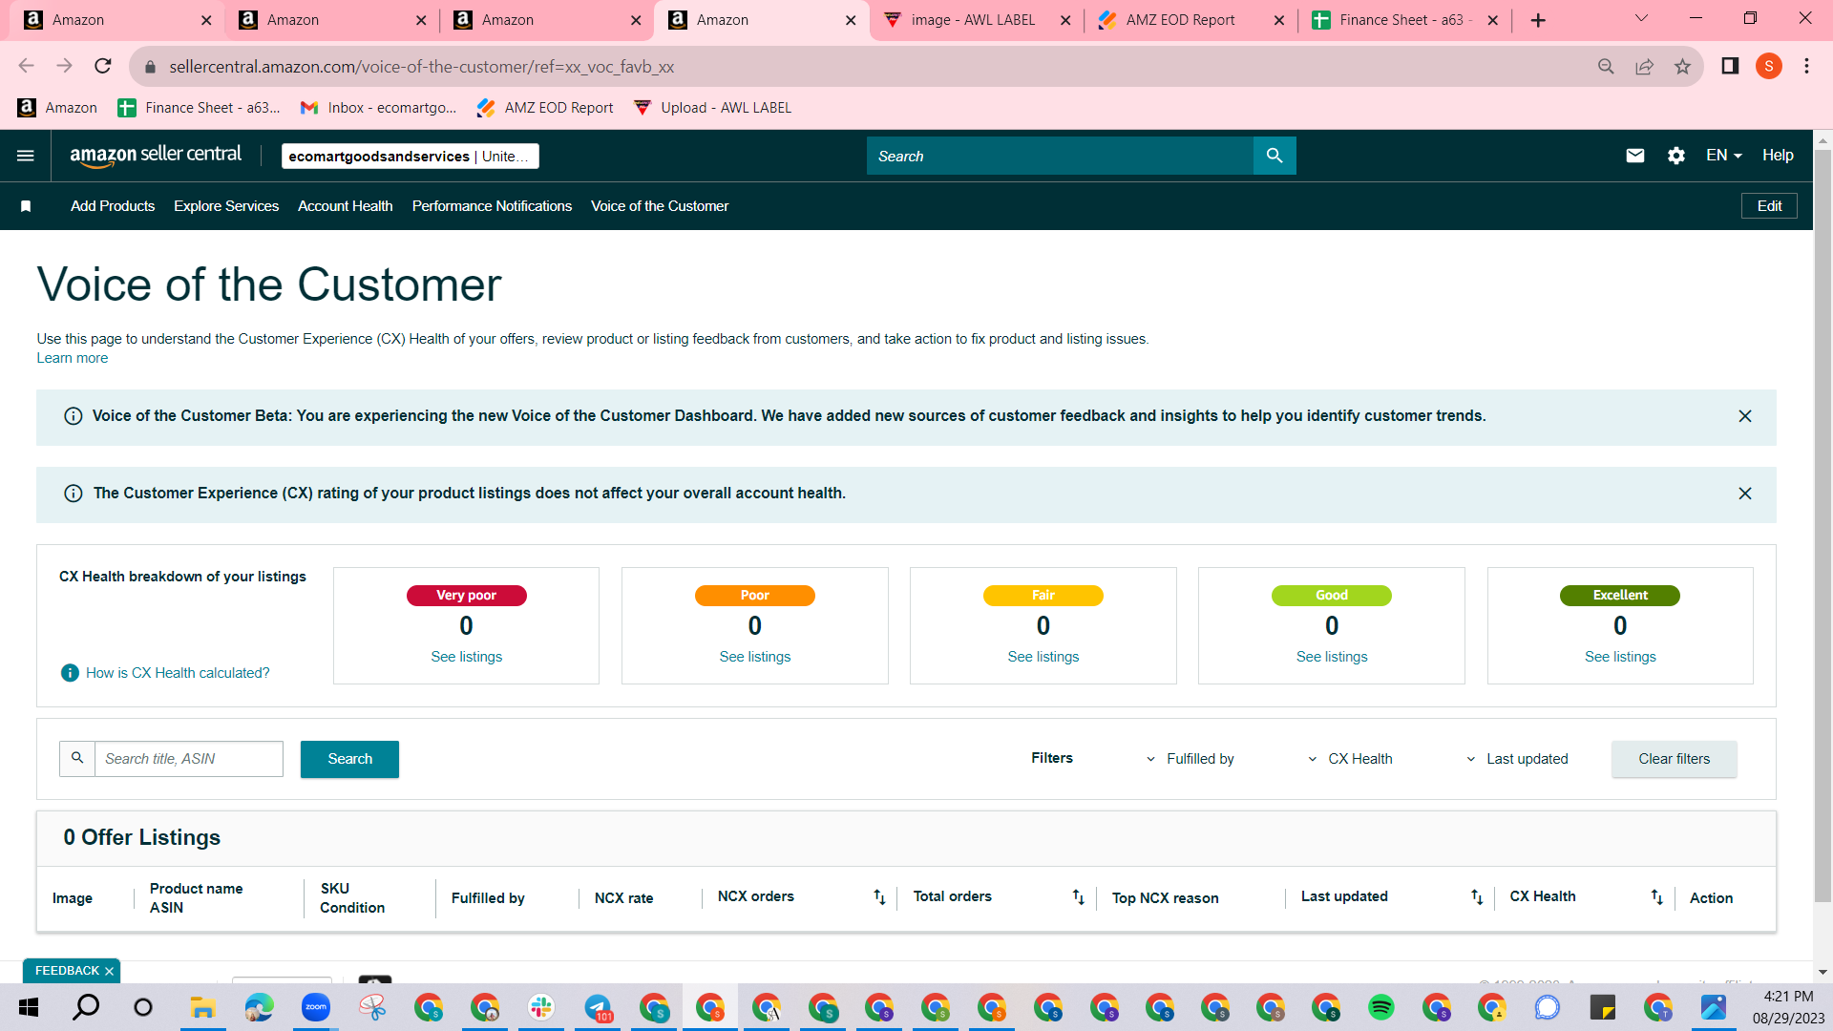The width and height of the screenshot is (1833, 1031).
Task: Focus the Seller Central header search box
Action: pos(1060,156)
